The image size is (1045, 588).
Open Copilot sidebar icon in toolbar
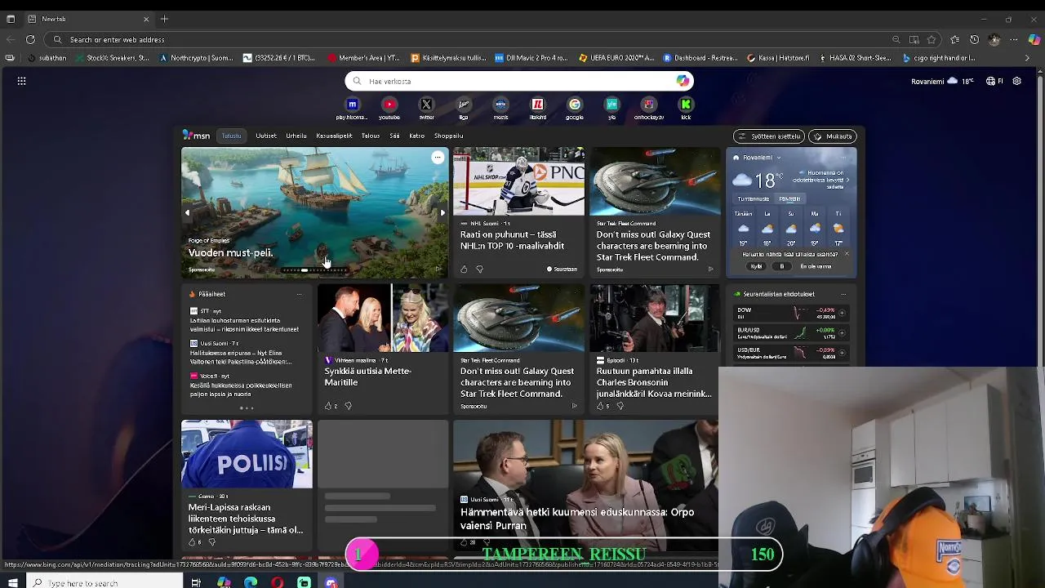(x=1034, y=39)
